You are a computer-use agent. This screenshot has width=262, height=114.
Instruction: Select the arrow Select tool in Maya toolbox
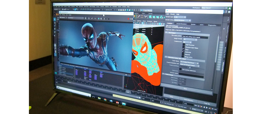click(55, 20)
